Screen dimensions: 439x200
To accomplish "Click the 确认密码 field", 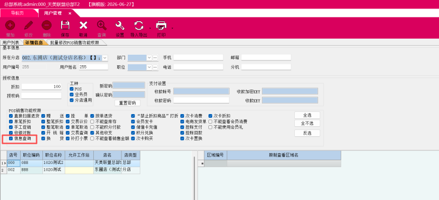I will coord(129,94).
